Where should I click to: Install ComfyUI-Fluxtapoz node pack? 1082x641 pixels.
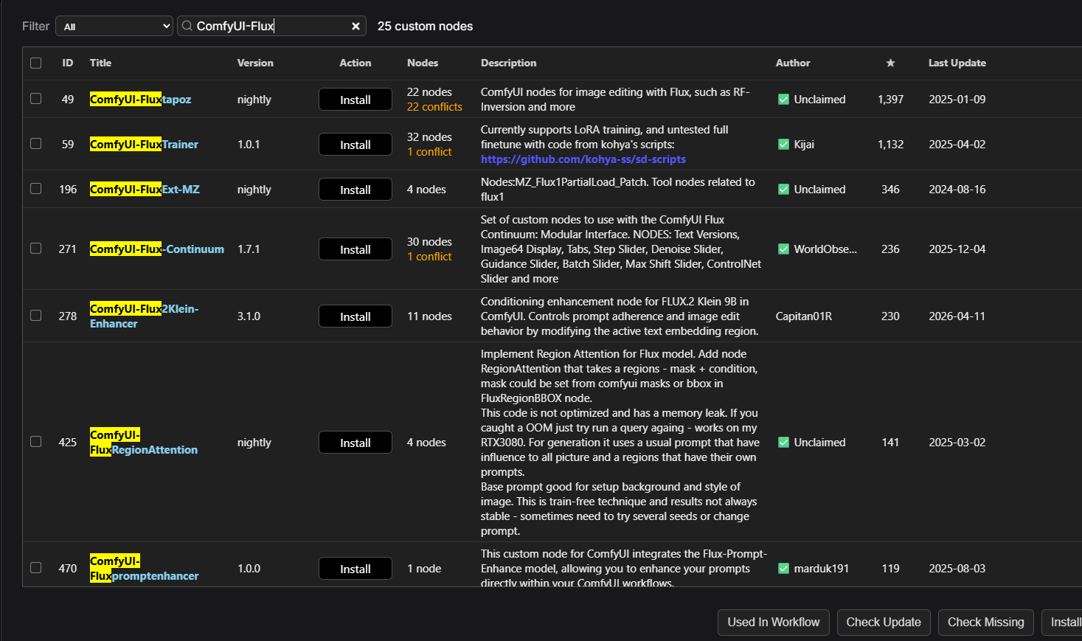tap(356, 100)
